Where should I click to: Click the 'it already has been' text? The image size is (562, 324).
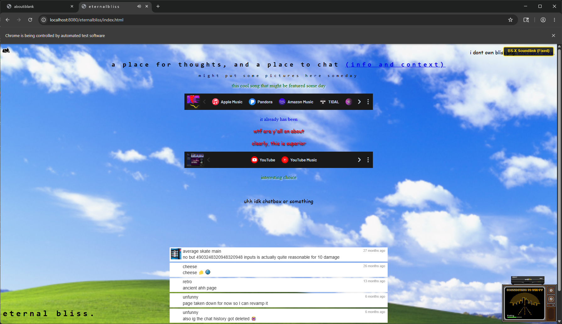279,119
